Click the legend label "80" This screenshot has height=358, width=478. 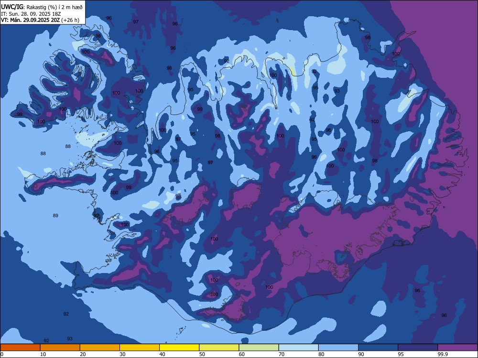321,354
